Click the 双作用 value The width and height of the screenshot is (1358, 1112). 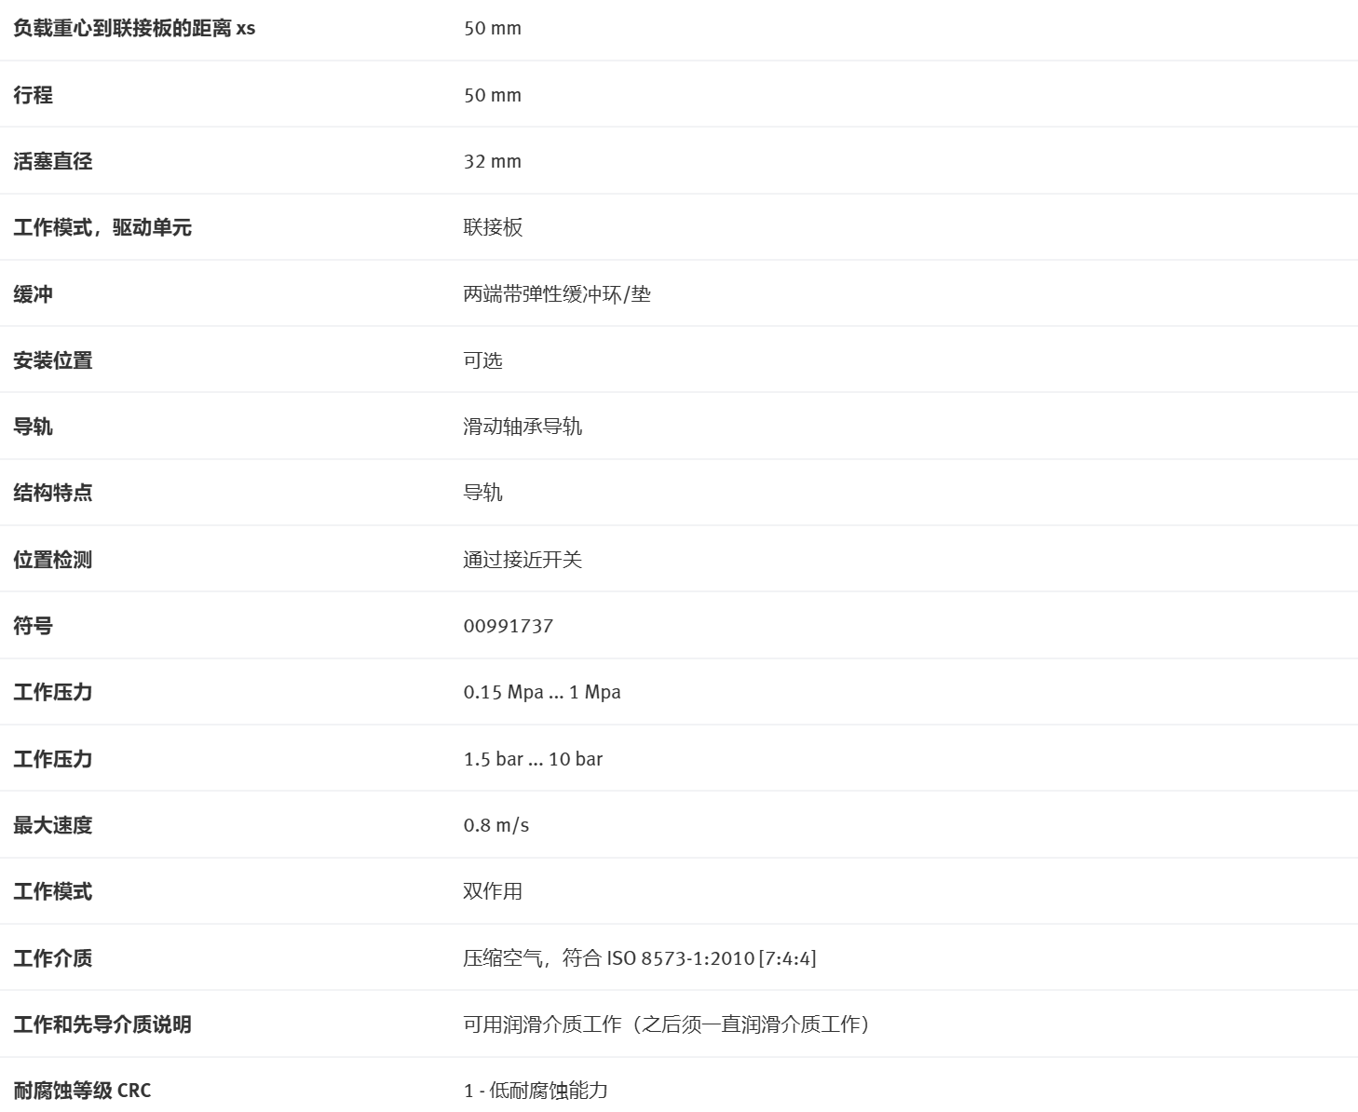click(492, 891)
